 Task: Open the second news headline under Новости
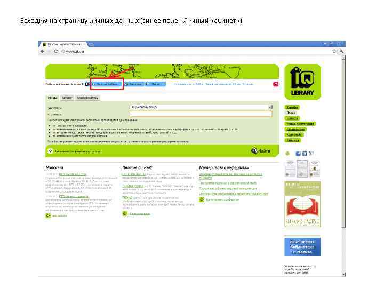[x=74, y=196]
